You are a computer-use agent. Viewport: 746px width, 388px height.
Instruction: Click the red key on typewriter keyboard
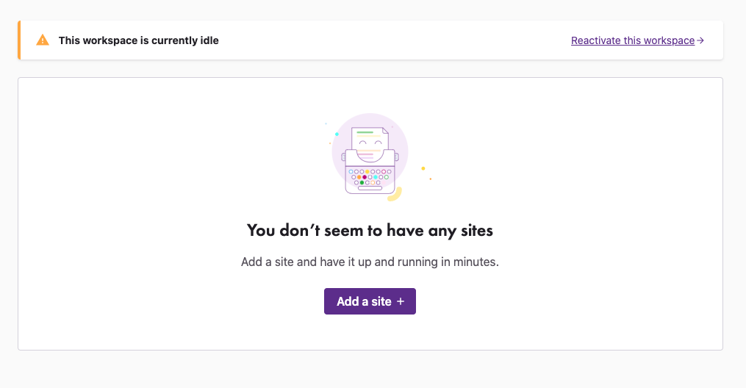pos(365,177)
